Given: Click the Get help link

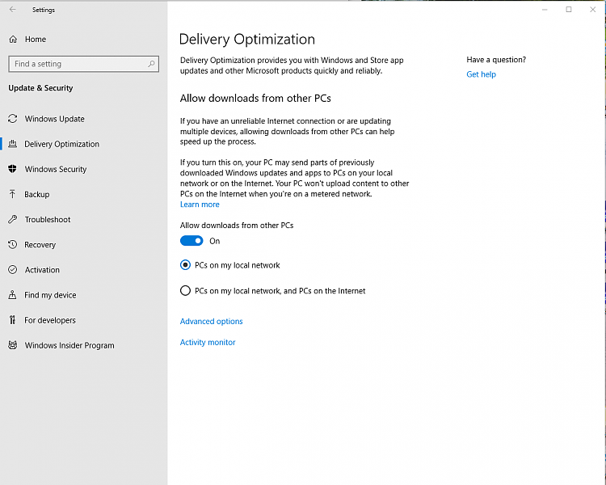Looking at the screenshot, I should (482, 74).
